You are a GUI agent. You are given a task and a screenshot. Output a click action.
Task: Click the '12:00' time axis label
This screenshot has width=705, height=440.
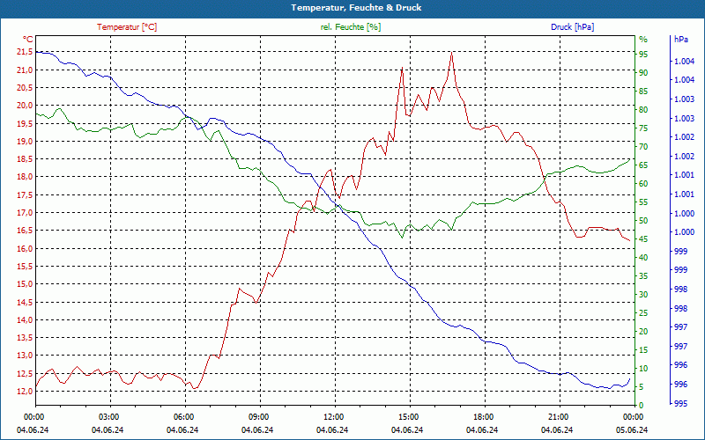[x=332, y=416]
